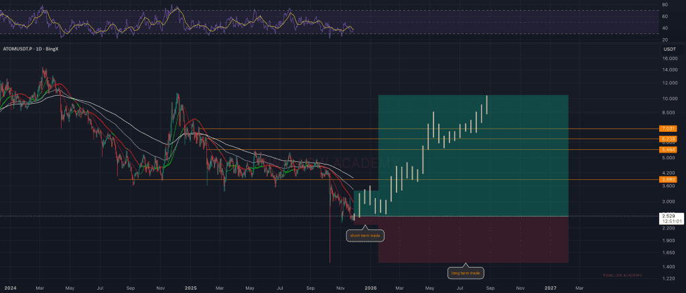Select the 6.238 price level label
This screenshot has width=686, height=293.
(668, 138)
